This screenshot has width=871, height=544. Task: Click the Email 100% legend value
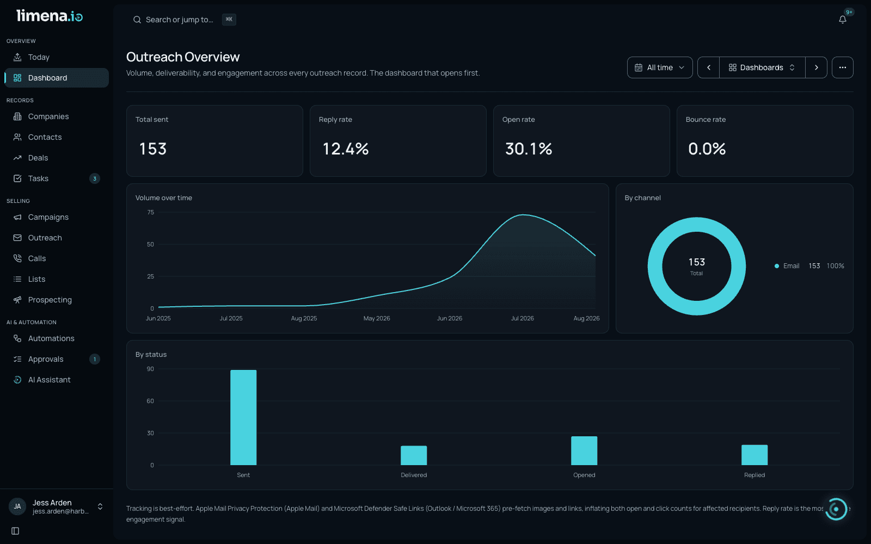pyautogui.click(x=836, y=266)
